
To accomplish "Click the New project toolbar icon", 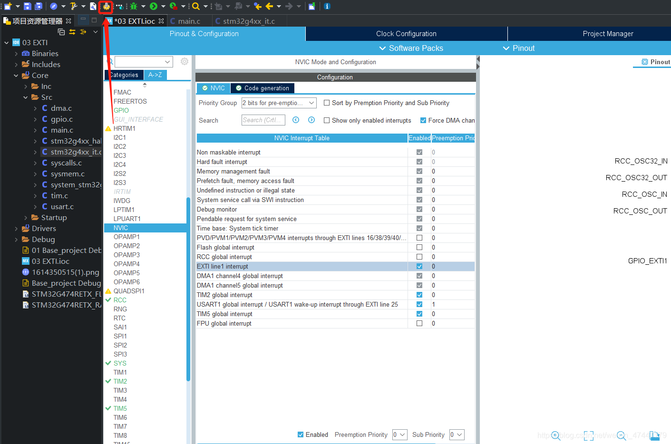I will 8,6.
